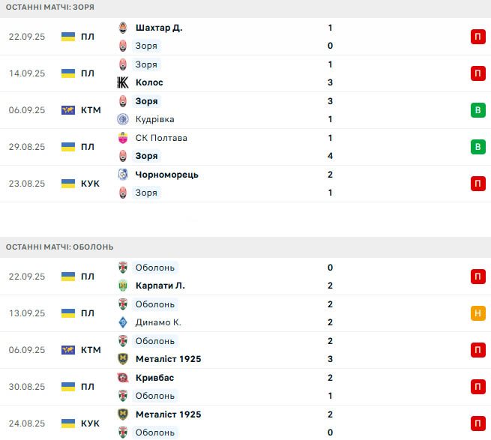Image resolution: width=491 pixels, height=440 pixels.
Task: Click the Kryvbas team crest
Action: coord(124,378)
